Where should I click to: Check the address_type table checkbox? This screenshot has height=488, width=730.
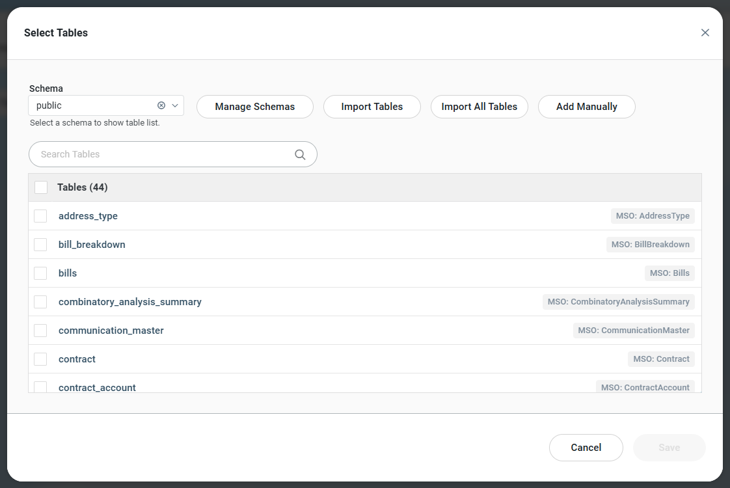[40, 216]
